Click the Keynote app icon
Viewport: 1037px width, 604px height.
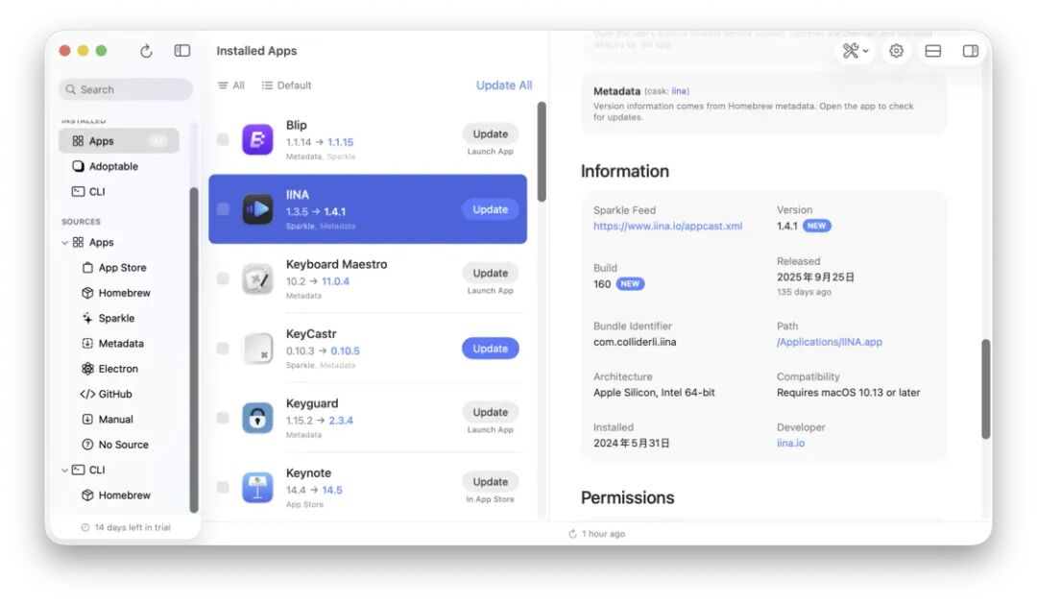pos(257,488)
